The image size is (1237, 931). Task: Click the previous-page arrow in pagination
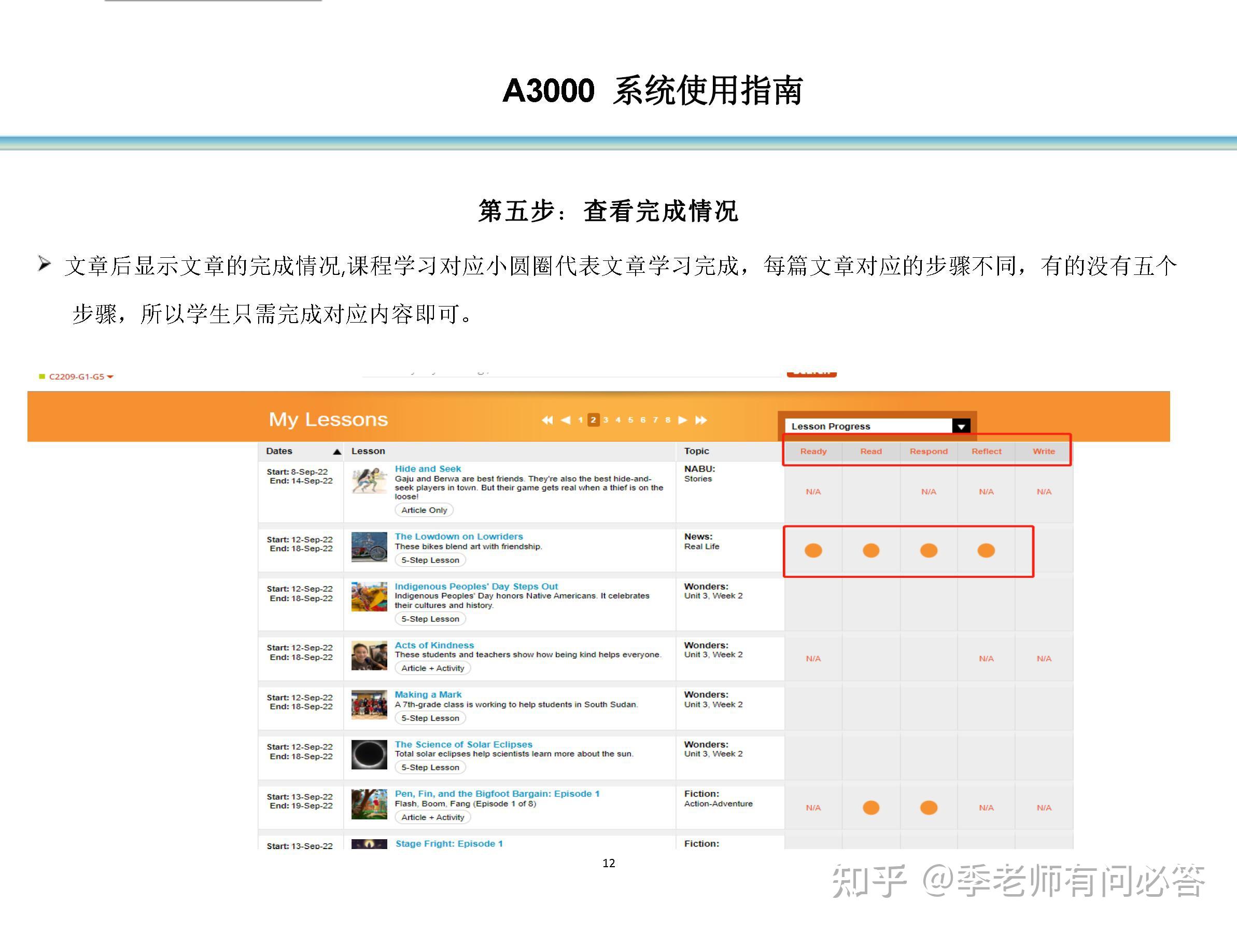click(567, 420)
